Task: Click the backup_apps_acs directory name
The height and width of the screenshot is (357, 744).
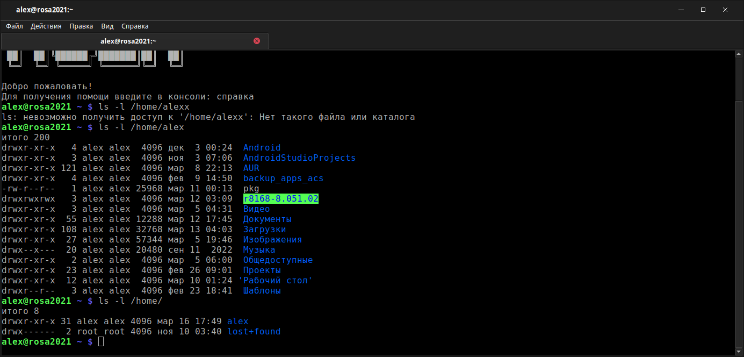Action: coord(284,178)
